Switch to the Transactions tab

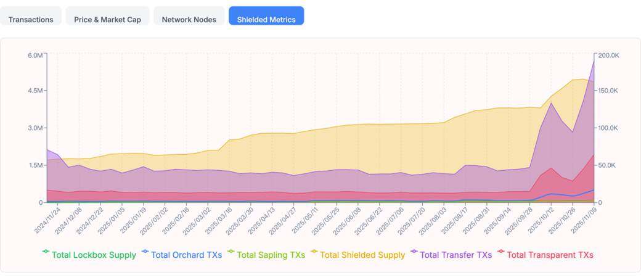[x=31, y=19]
